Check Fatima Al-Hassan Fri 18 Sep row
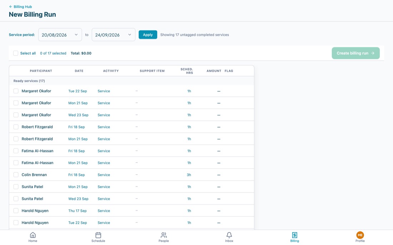393x245 pixels. click(x=16, y=151)
